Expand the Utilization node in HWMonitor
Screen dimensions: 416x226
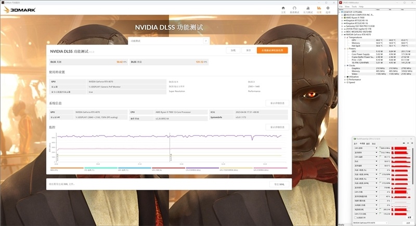(x=345, y=77)
